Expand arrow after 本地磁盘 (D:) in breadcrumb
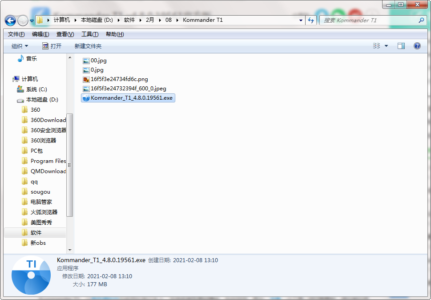431x300 pixels. click(119, 20)
